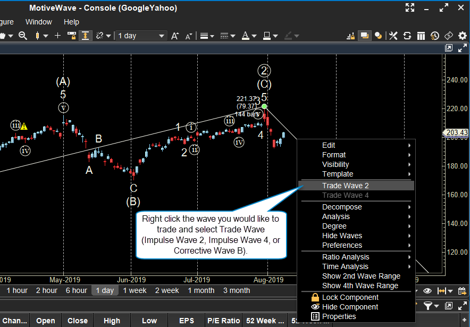Expand the candlestick bar type dropdown arrow

coord(46,36)
